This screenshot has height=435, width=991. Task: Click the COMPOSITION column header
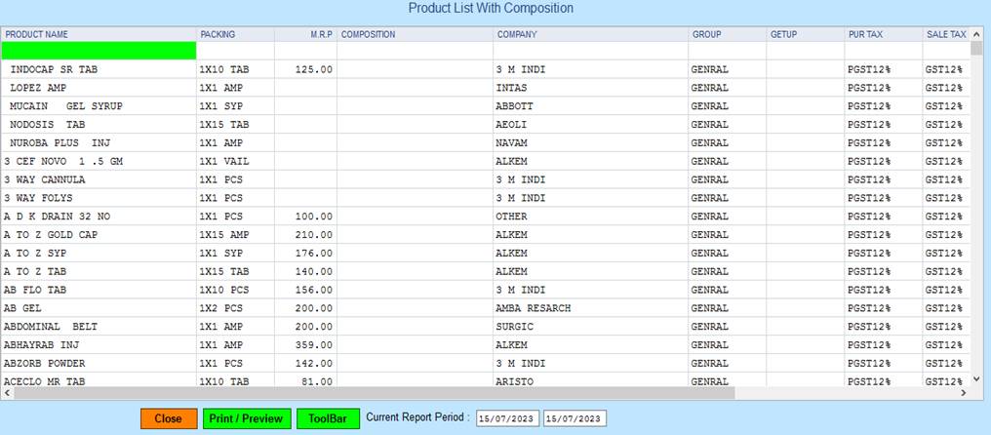click(x=369, y=34)
